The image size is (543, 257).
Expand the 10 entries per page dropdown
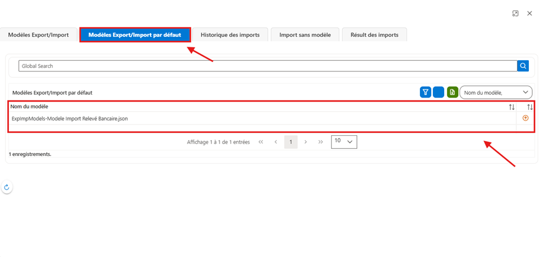pyautogui.click(x=344, y=142)
